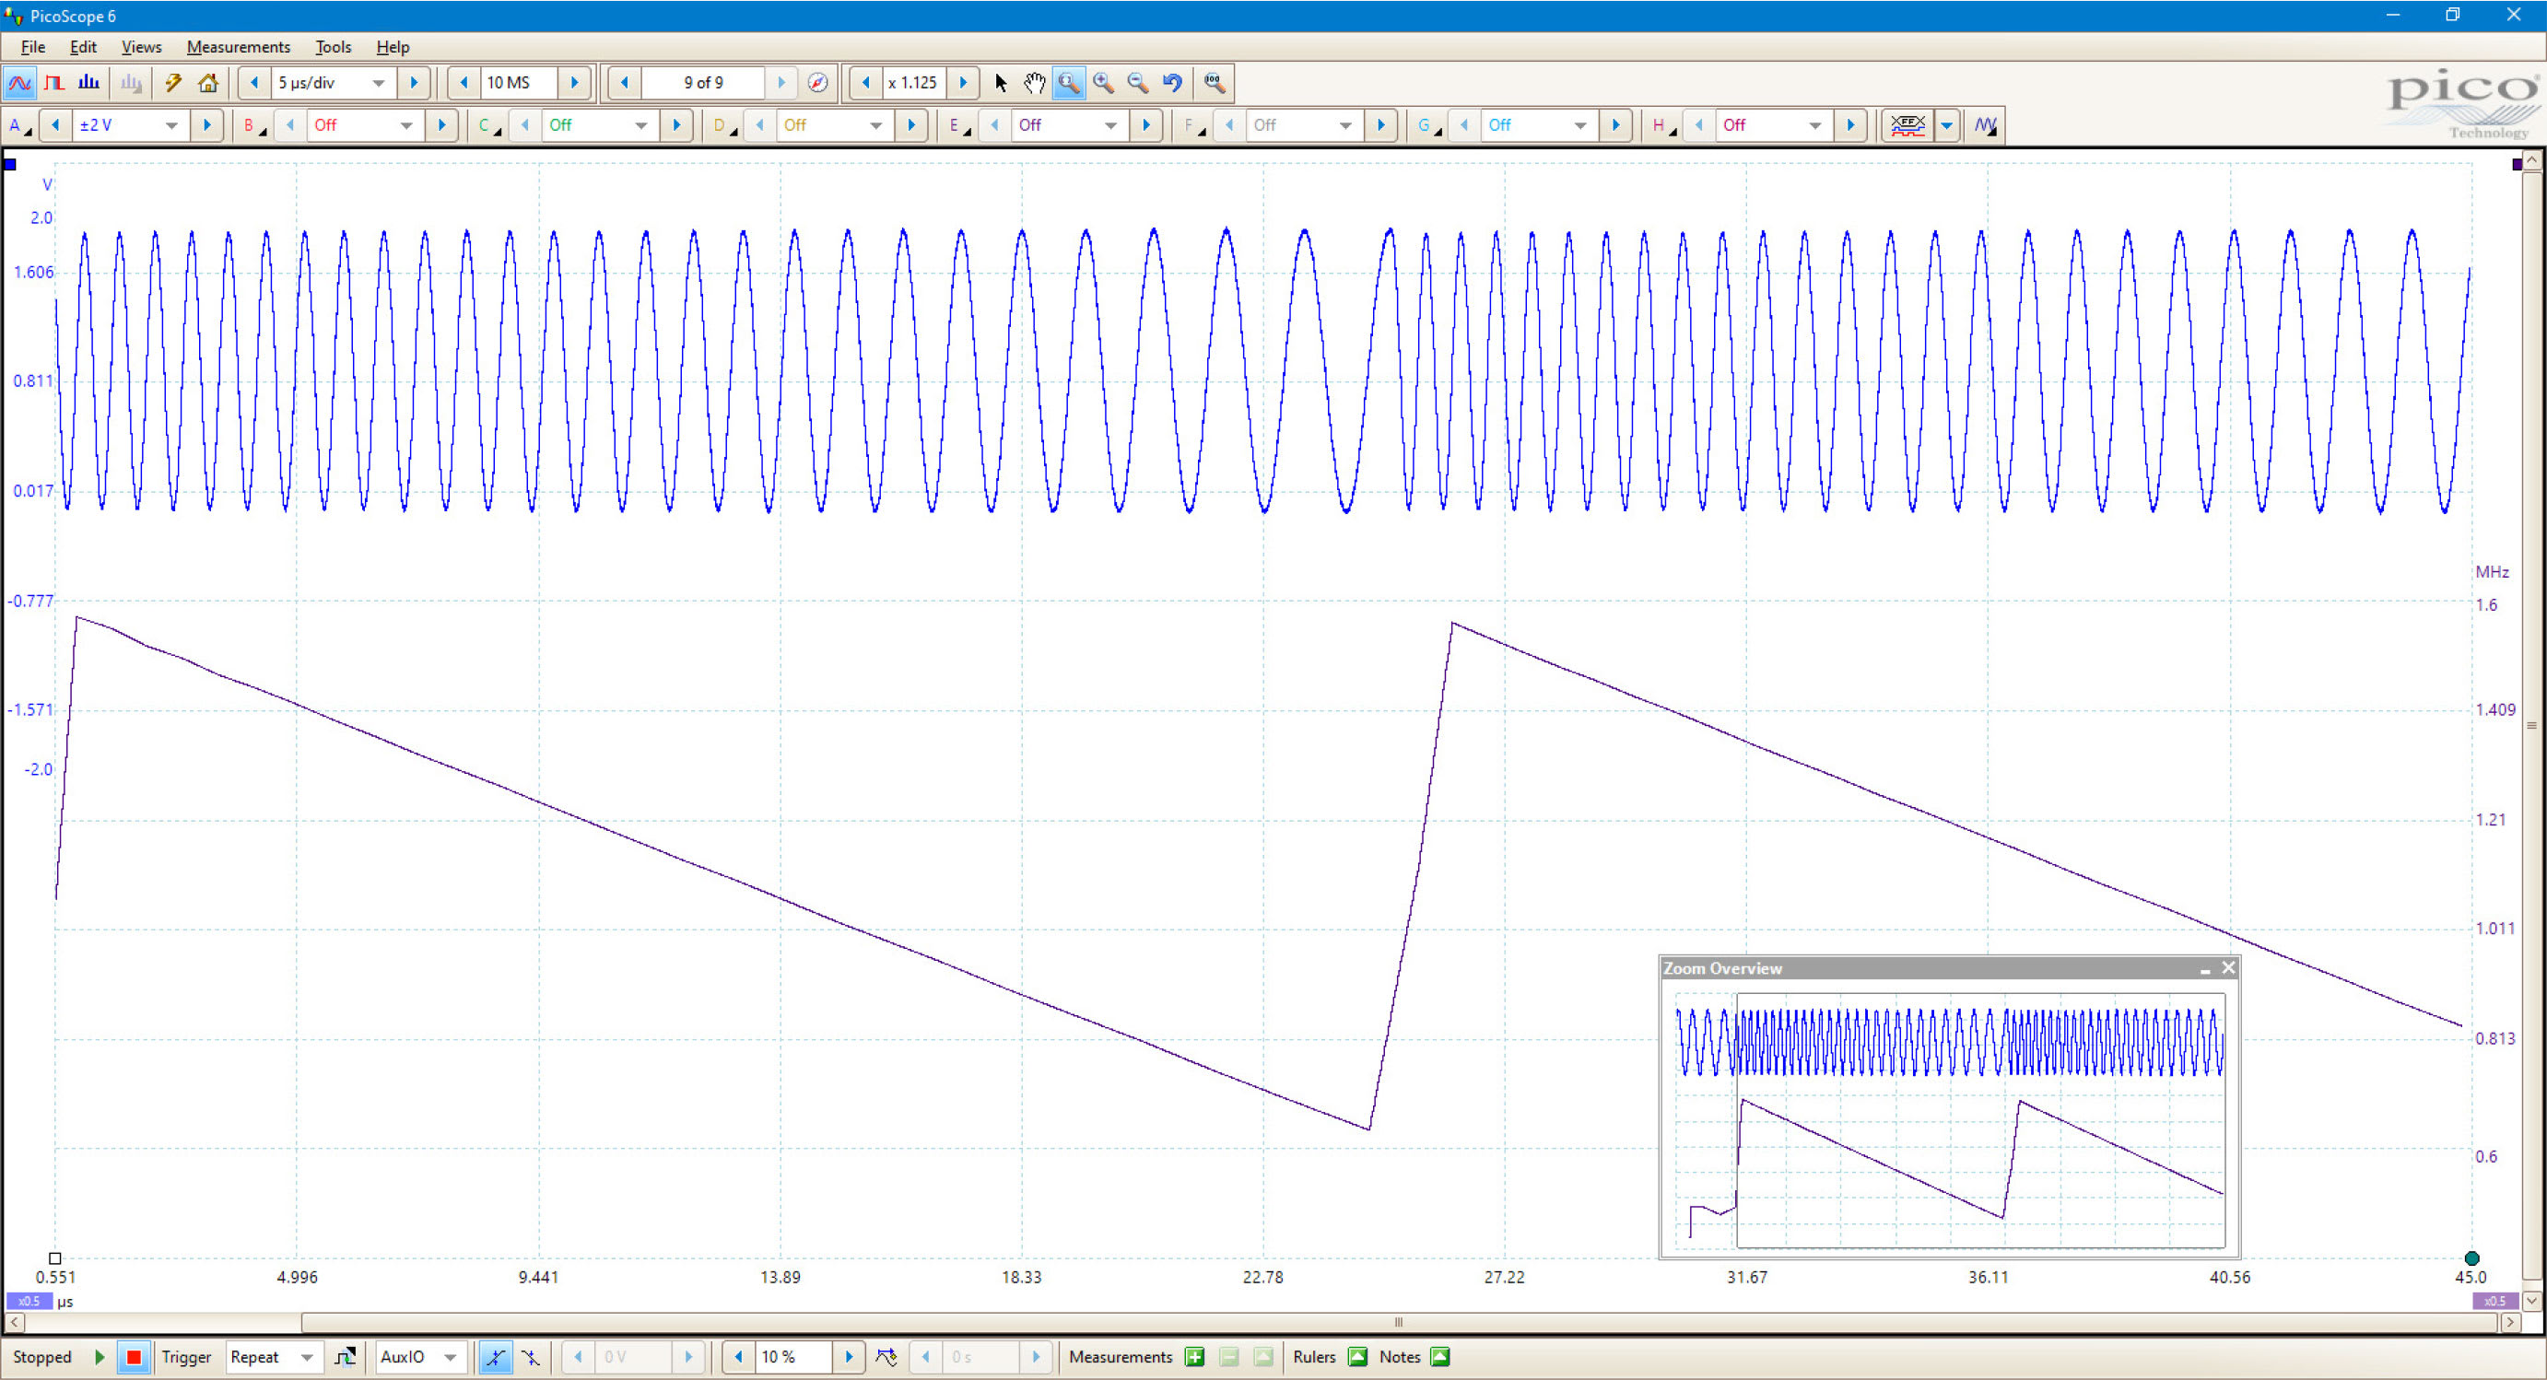
Task: Close the Zoom Overview window
Action: click(2227, 968)
